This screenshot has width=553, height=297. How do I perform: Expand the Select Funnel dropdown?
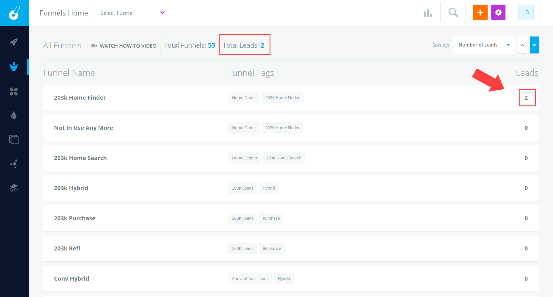pyautogui.click(x=132, y=13)
